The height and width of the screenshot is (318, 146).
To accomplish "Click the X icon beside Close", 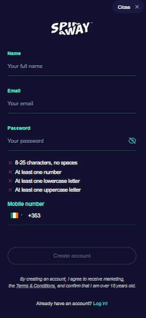I will pos(137,7).
